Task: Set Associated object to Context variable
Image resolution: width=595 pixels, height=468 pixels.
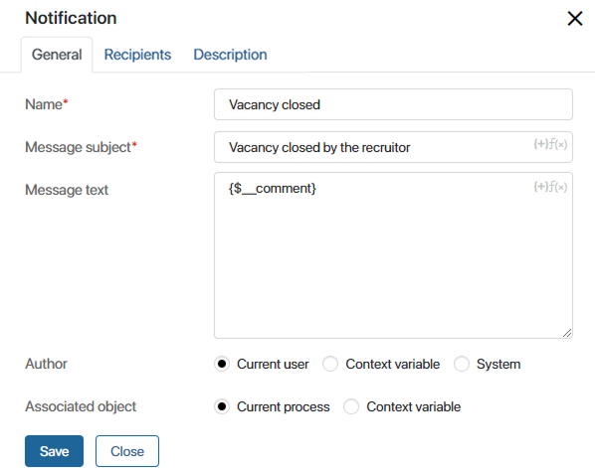Action: pos(351,406)
